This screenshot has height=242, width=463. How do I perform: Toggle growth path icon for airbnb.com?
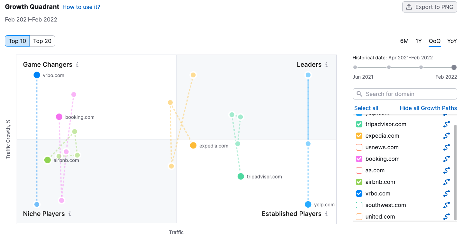[446, 182]
